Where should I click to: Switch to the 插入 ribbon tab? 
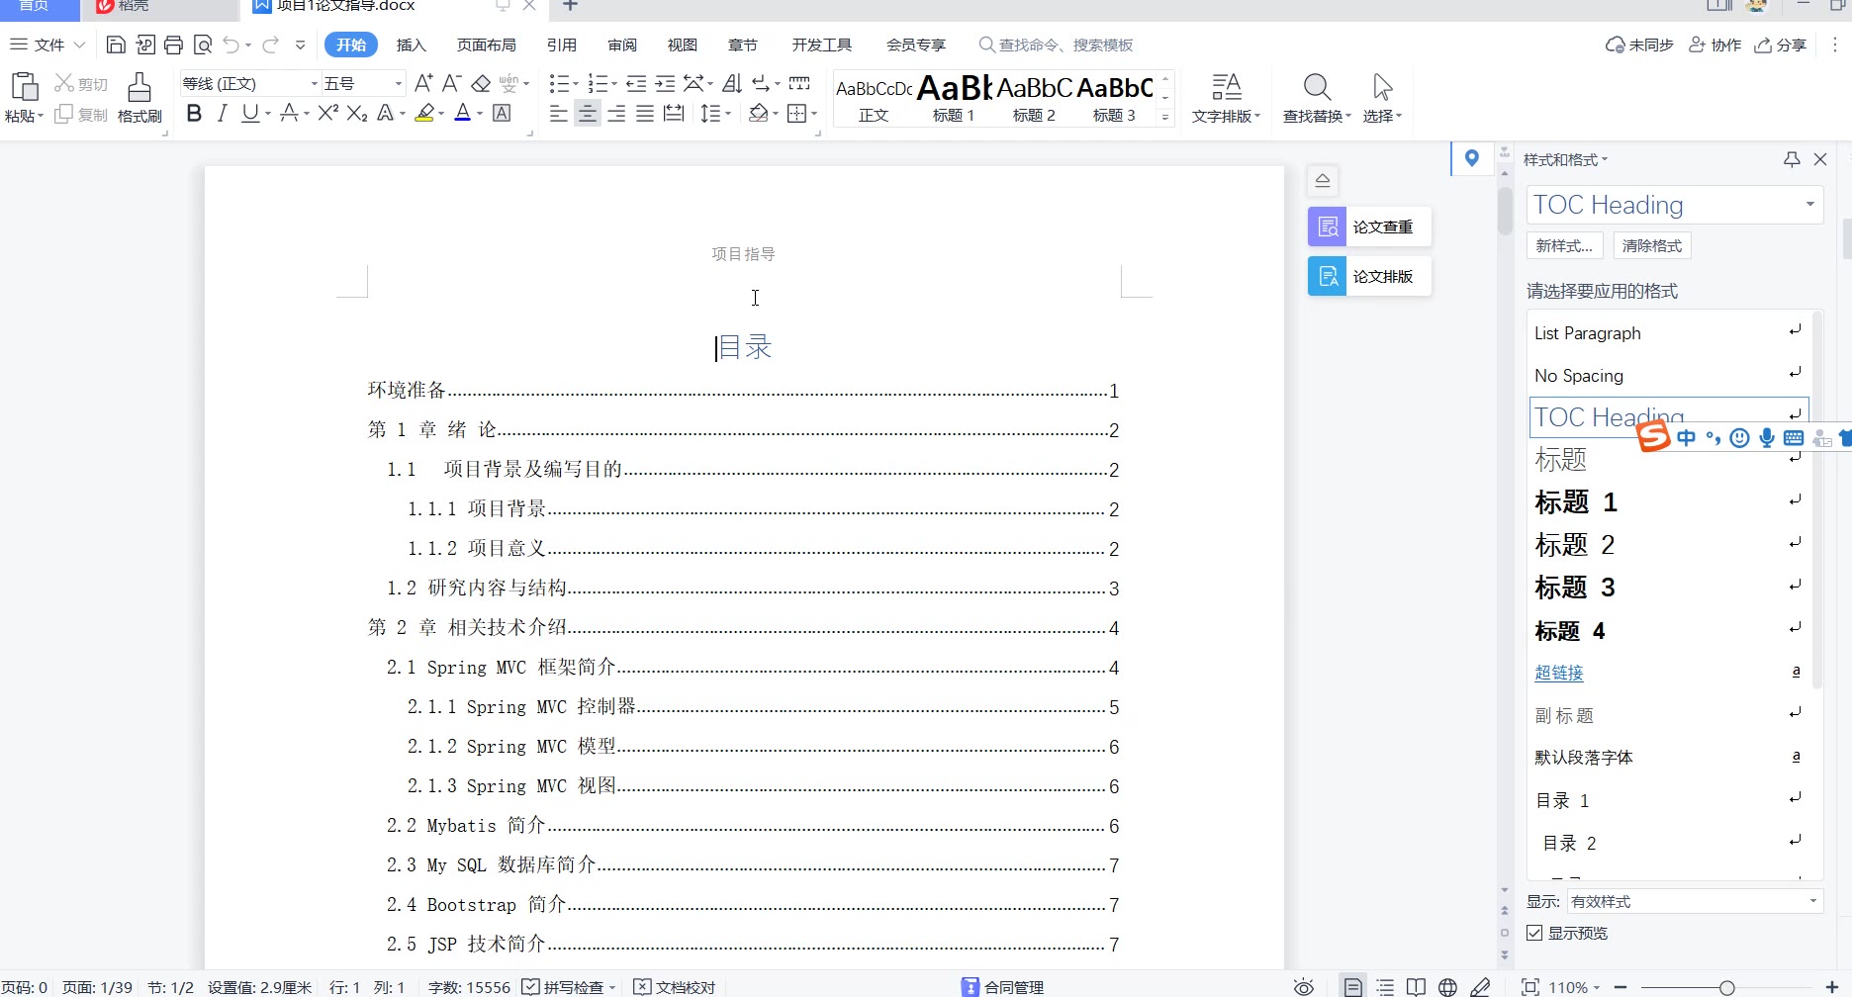point(411,45)
